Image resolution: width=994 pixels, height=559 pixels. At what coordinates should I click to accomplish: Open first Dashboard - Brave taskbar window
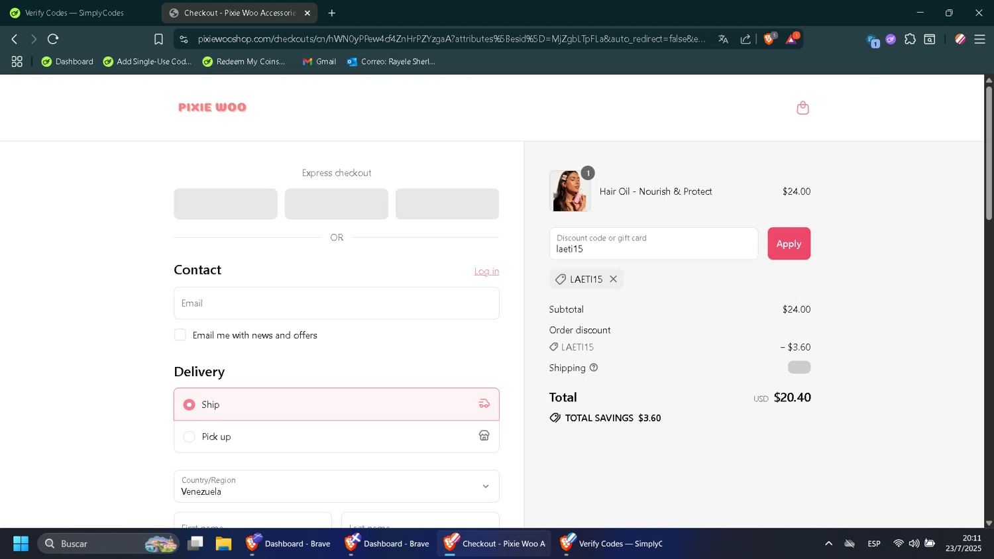click(x=288, y=544)
